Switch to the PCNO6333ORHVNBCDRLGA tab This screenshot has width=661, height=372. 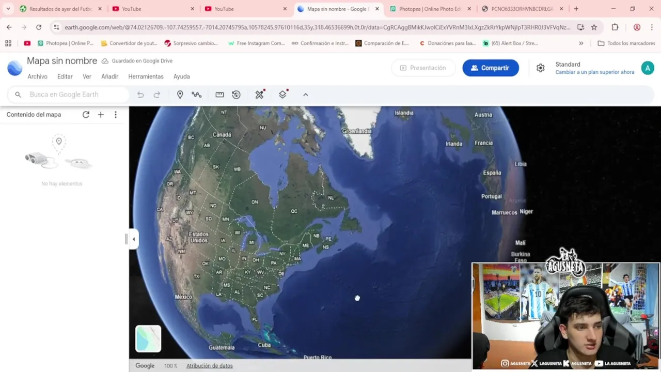(522, 9)
